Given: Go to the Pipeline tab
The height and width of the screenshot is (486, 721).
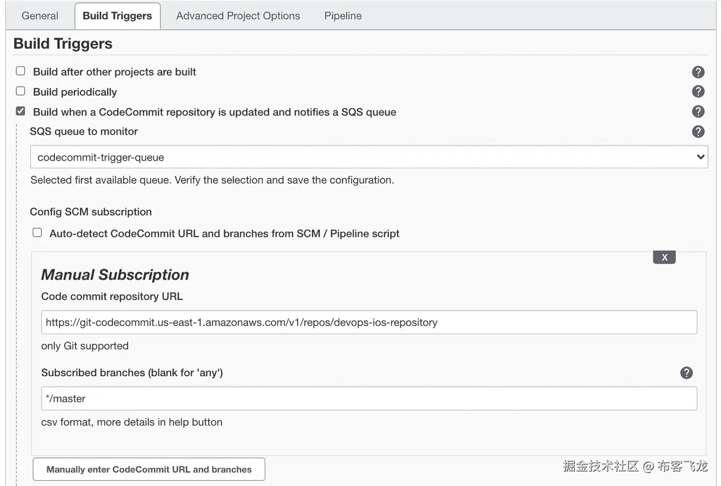Looking at the screenshot, I should (x=343, y=16).
